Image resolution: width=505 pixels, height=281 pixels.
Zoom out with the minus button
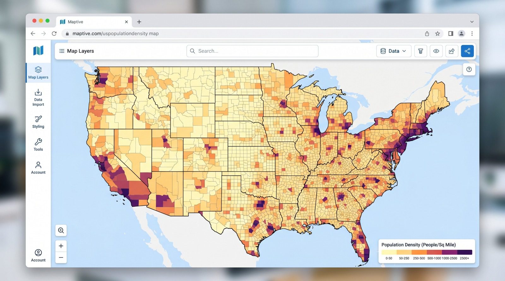pyautogui.click(x=61, y=257)
